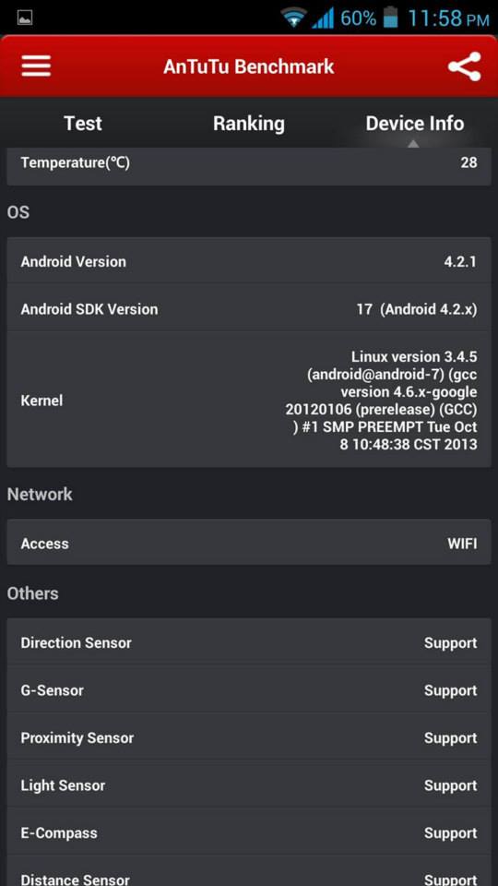Switch to the Ranking tab
The height and width of the screenshot is (886, 498).
tap(249, 123)
